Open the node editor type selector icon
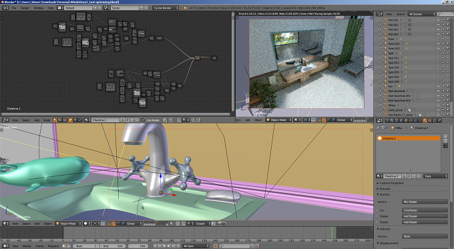 pos(5,120)
